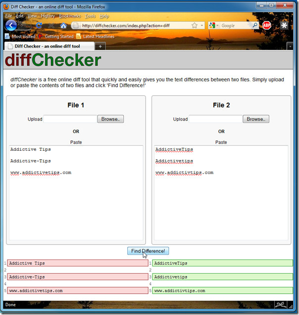Screen dimensions: 299x315
Task: Click the File 2 upload path field
Action: tap(216, 119)
